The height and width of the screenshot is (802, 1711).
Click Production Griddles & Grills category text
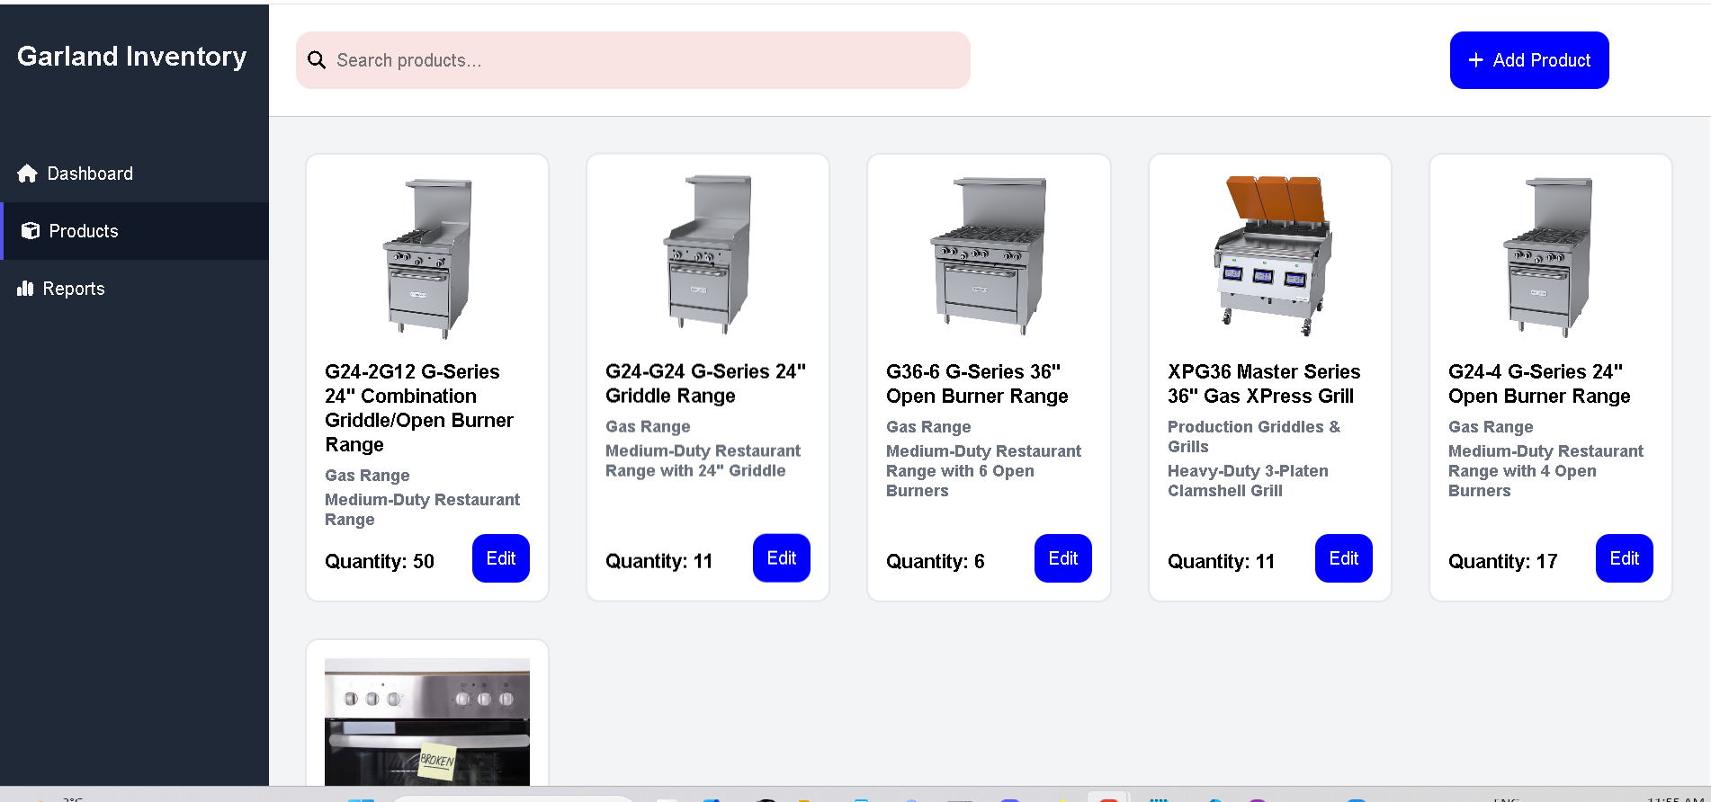click(1254, 437)
